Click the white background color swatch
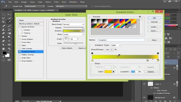181x102 pixels. click(8, 56)
